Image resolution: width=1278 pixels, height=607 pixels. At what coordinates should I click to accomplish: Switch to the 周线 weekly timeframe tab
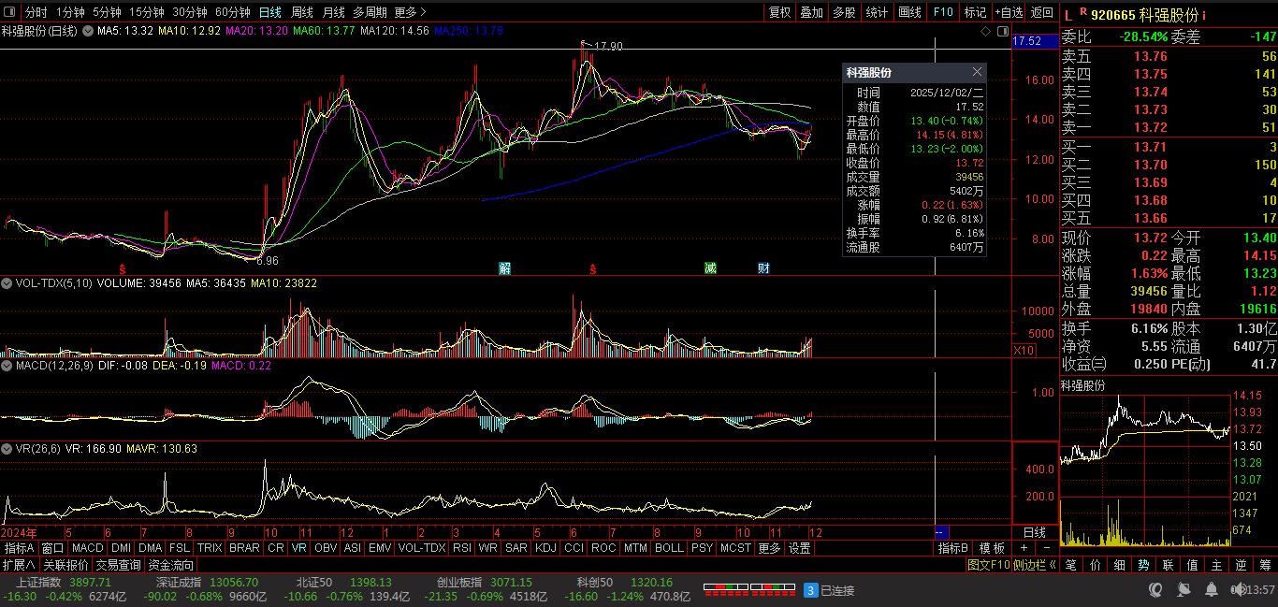point(301,12)
